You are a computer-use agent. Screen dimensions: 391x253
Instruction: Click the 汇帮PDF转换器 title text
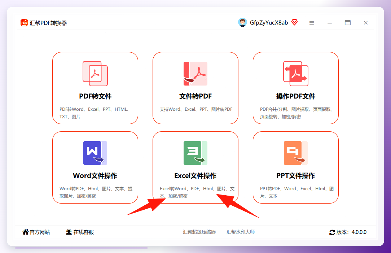point(48,23)
